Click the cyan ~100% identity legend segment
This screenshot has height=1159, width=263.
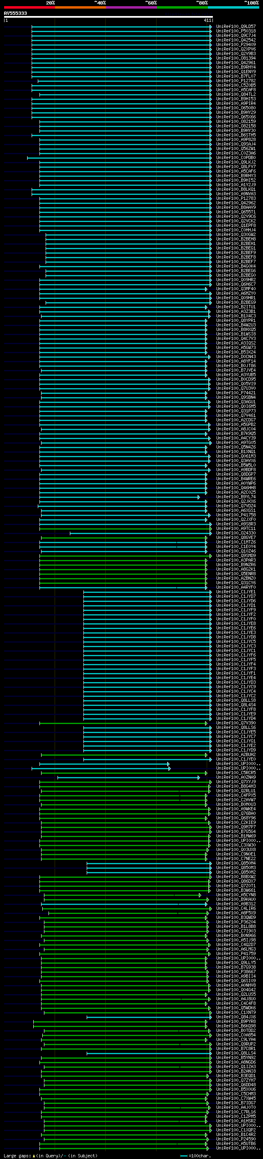pos(233,7)
